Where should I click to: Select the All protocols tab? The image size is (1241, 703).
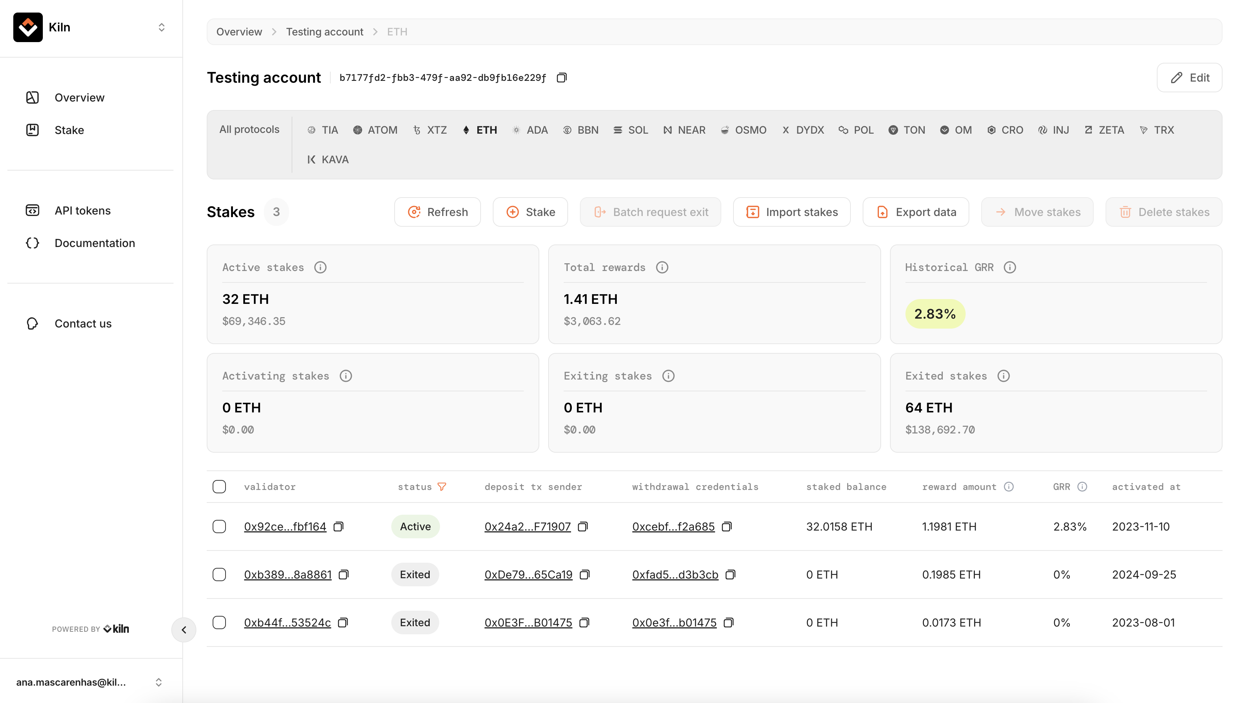(249, 129)
